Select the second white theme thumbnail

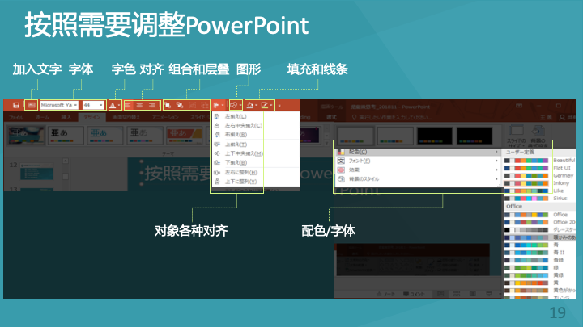click(66, 136)
